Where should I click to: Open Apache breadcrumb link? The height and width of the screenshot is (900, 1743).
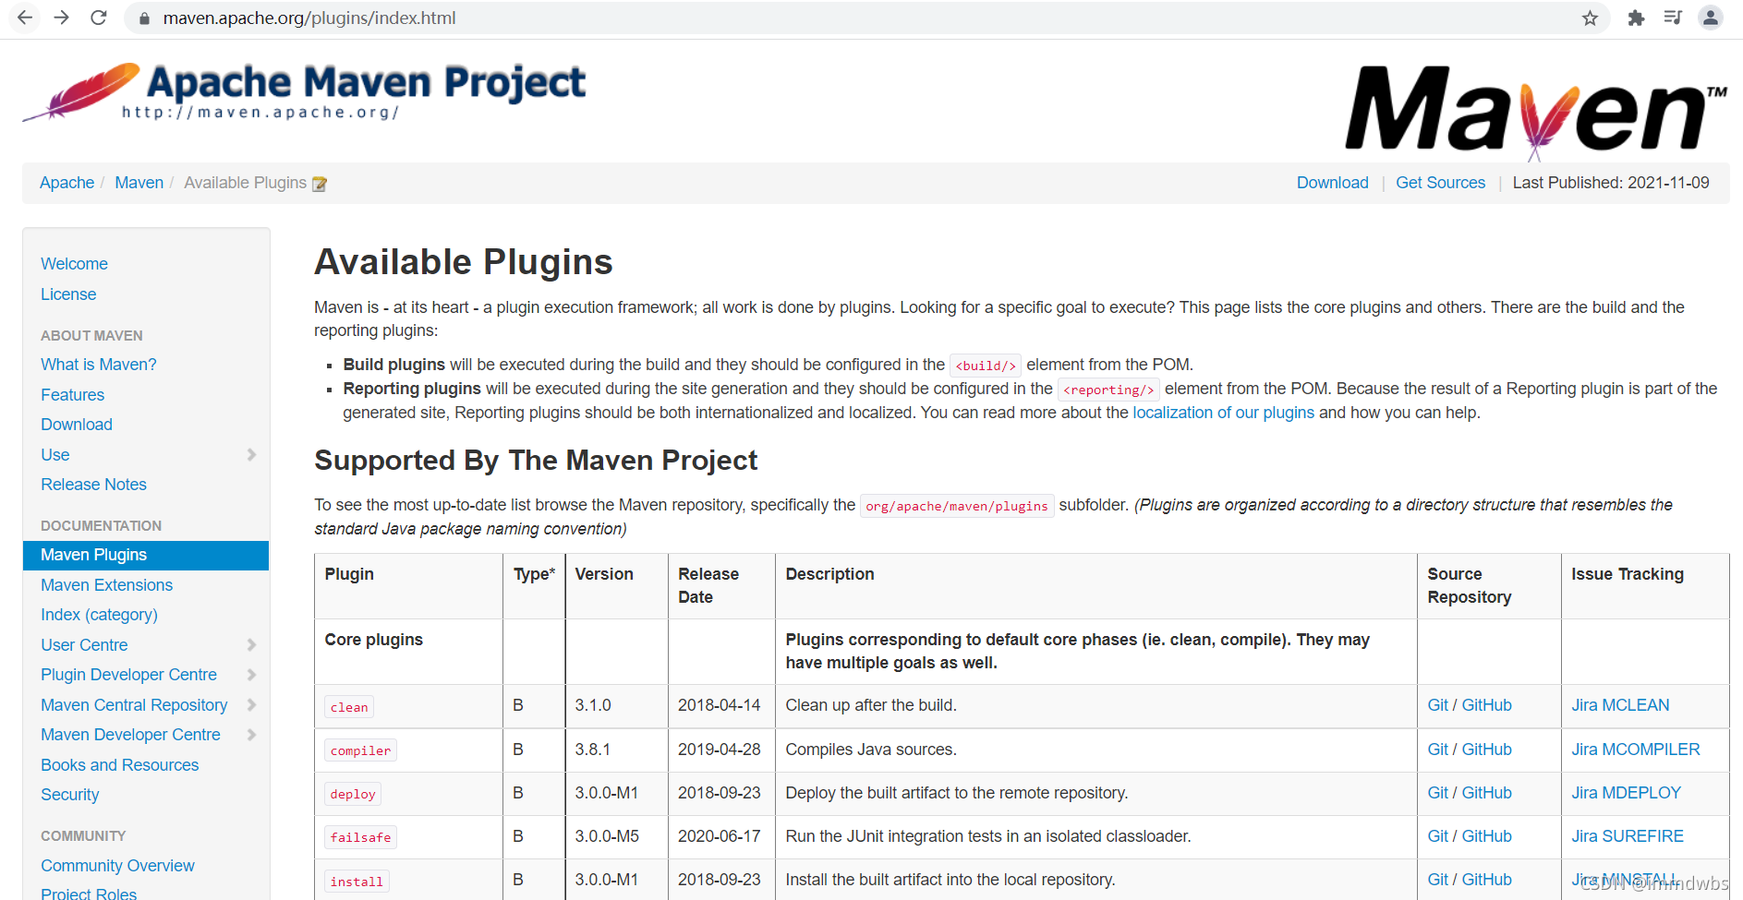67,183
